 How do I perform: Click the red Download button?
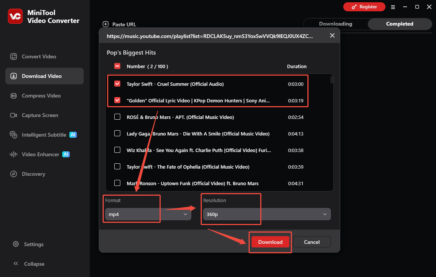click(270, 242)
